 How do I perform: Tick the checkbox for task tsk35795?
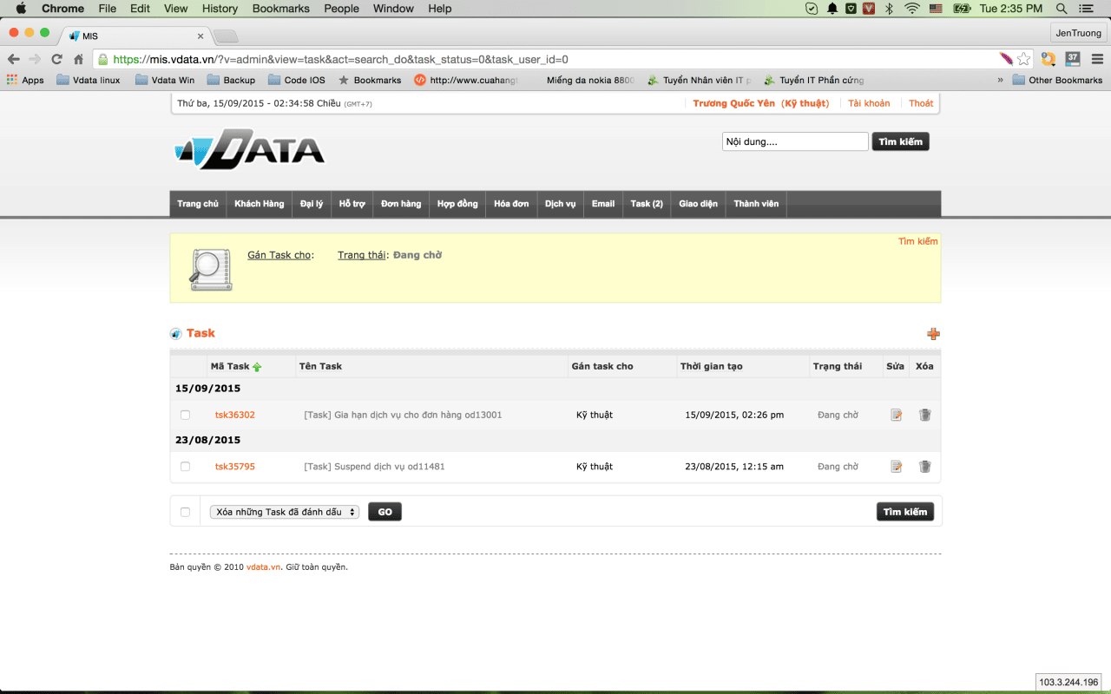tap(185, 467)
